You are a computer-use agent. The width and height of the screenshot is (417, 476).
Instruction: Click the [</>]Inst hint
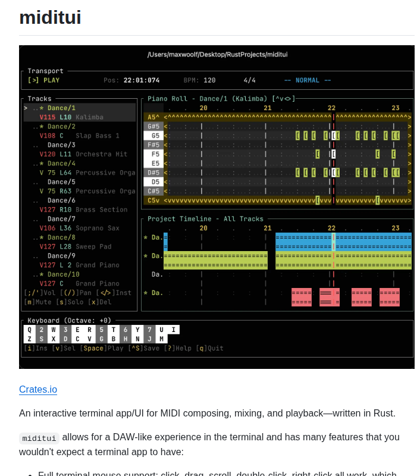click(x=114, y=293)
